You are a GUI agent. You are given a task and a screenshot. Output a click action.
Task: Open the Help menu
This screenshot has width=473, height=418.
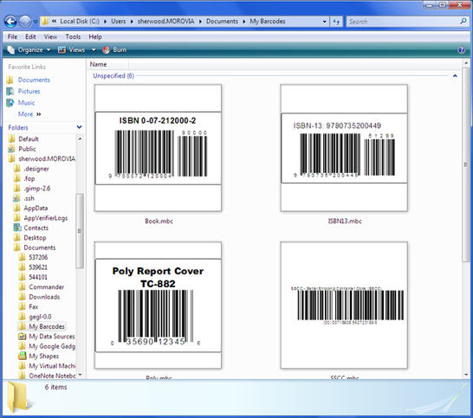click(95, 36)
